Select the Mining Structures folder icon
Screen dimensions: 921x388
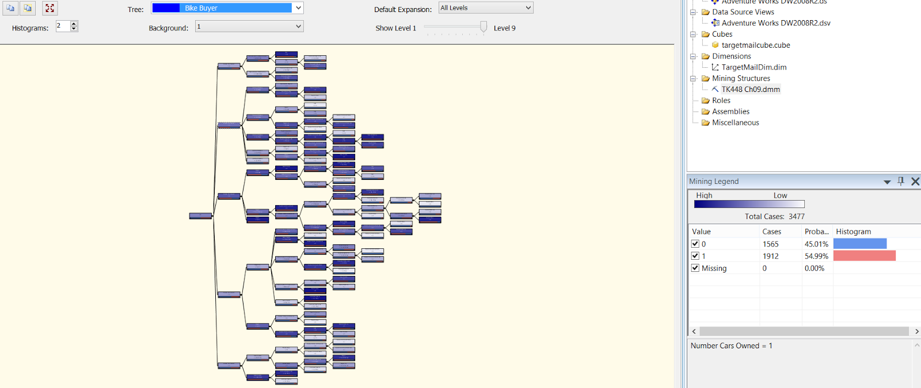(x=705, y=78)
